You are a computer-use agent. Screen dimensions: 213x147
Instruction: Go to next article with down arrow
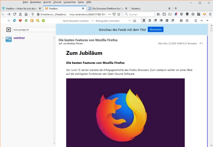(x=207, y=21)
